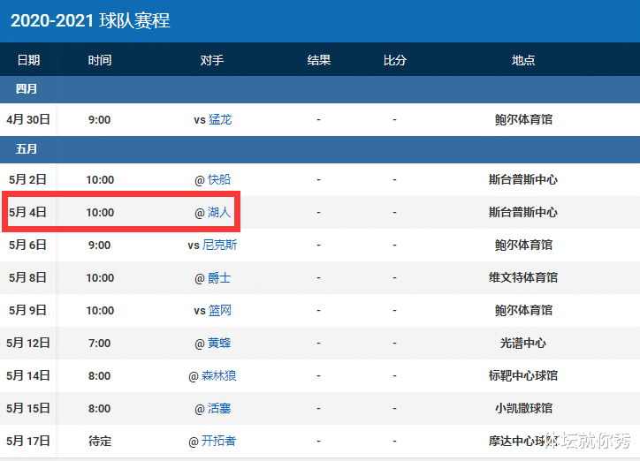640x461 pixels.
Task: Click the 8:00 time in 森林狼 row
Action: coord(100,375)
